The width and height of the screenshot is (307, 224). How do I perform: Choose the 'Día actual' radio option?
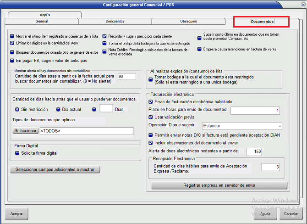(x=58, y=109)
